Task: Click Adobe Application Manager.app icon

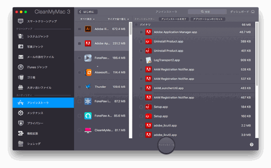Action: point(149,32)
